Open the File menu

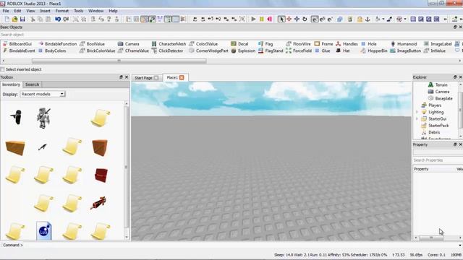6,11
